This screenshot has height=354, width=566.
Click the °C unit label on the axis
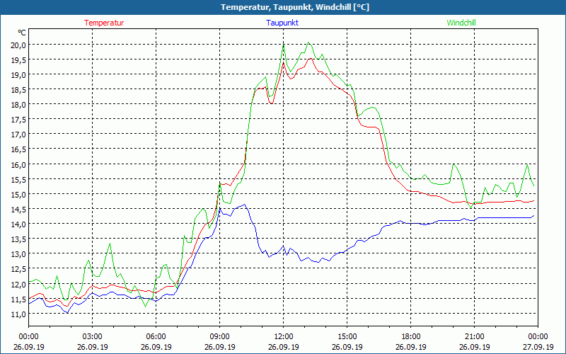point(22,33)
